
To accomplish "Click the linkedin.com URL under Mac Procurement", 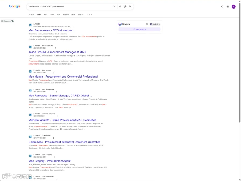I will click(52, 26).
